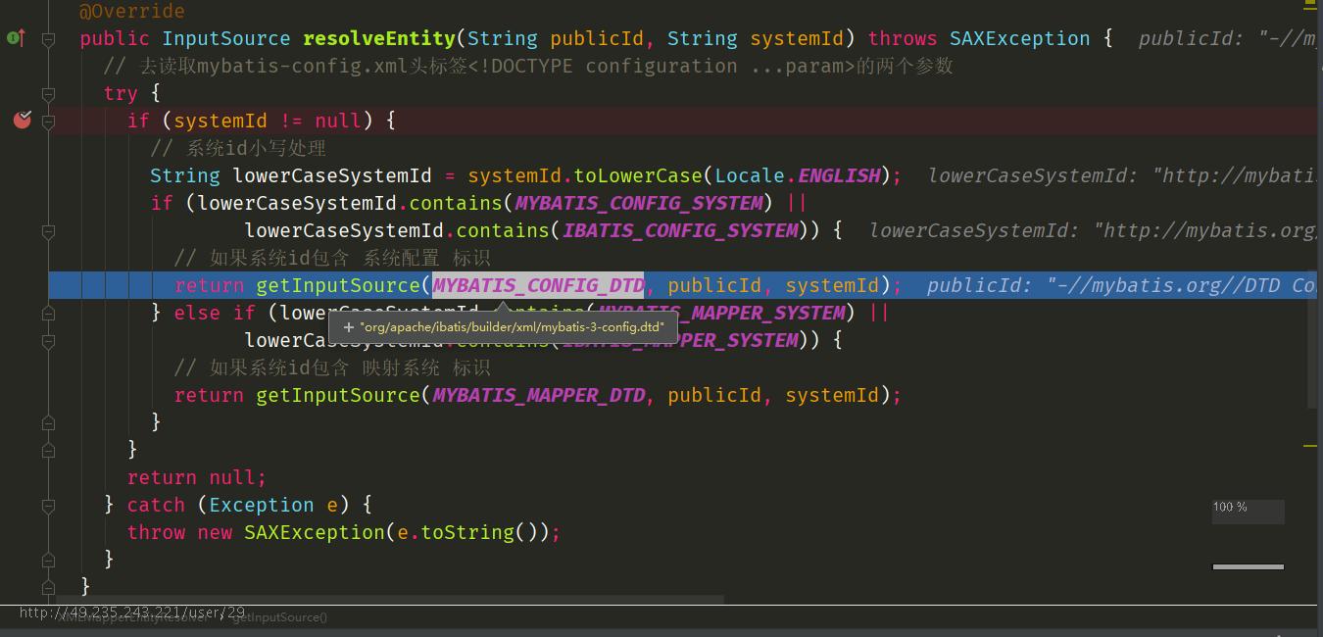
Task: Click the comment '// 系统id小写处理'
Action: pos(238,148)
